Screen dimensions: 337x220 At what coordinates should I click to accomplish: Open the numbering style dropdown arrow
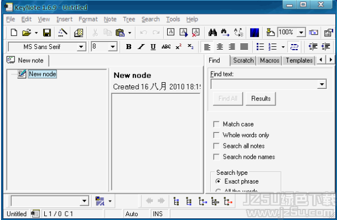pos(283,47)
